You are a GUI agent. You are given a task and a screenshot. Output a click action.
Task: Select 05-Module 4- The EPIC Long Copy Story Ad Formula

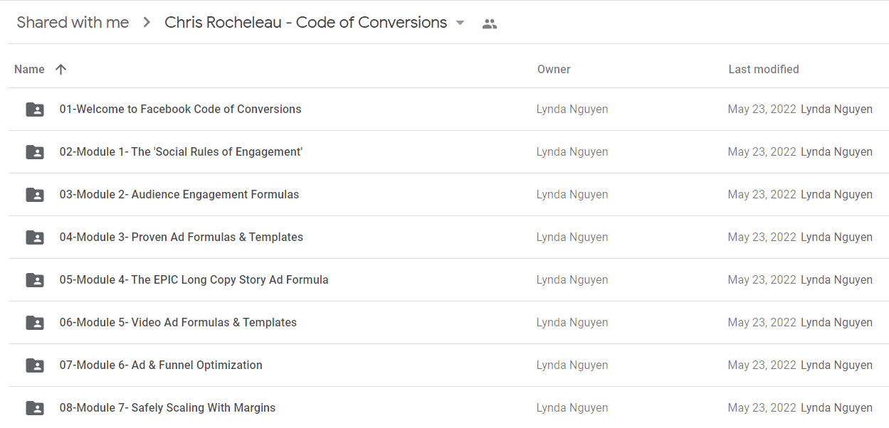[194, 279]
